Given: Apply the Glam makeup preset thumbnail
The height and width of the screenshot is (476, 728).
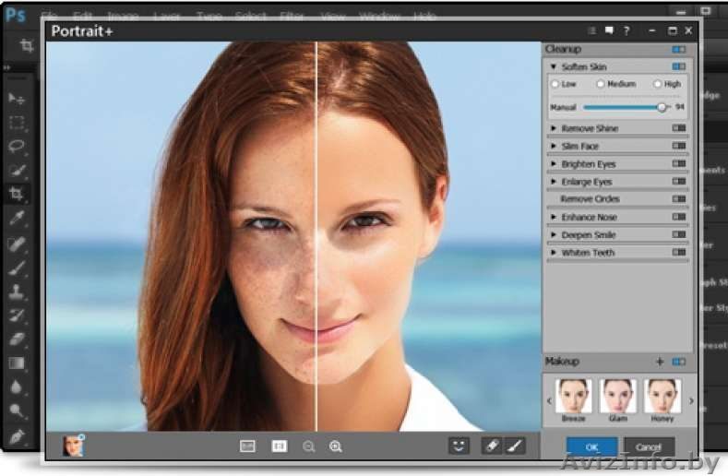Looking at the screenshot, I should point(616,396).
